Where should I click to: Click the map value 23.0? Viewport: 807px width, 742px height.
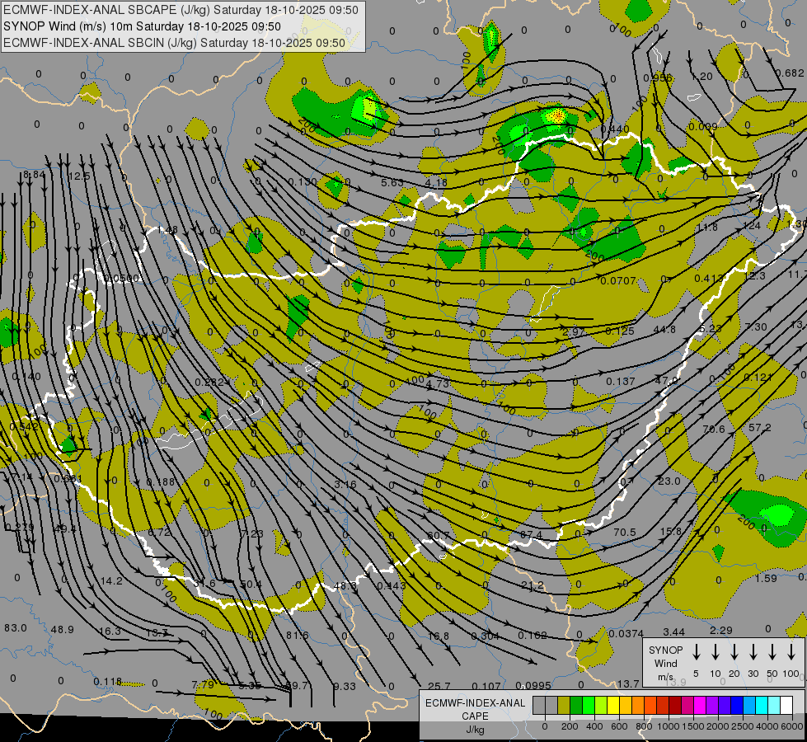(x=669, y=481)
